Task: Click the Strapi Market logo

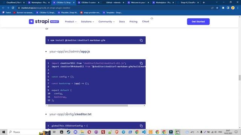Action: pyautogui.click(x=44, y=21)
